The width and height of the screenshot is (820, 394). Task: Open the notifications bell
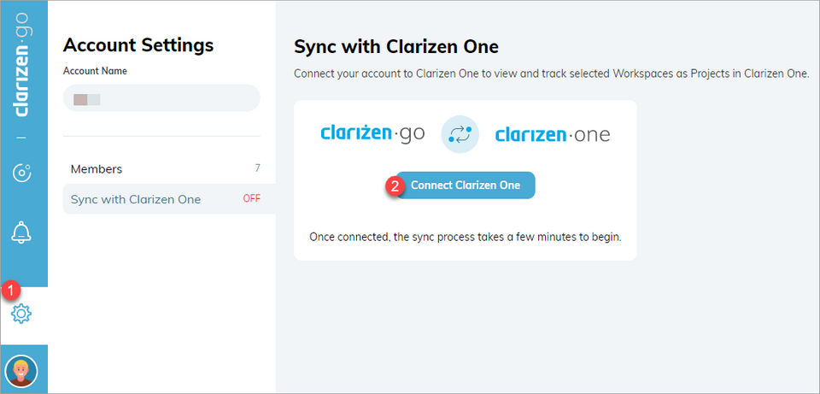tap(21, 231)
